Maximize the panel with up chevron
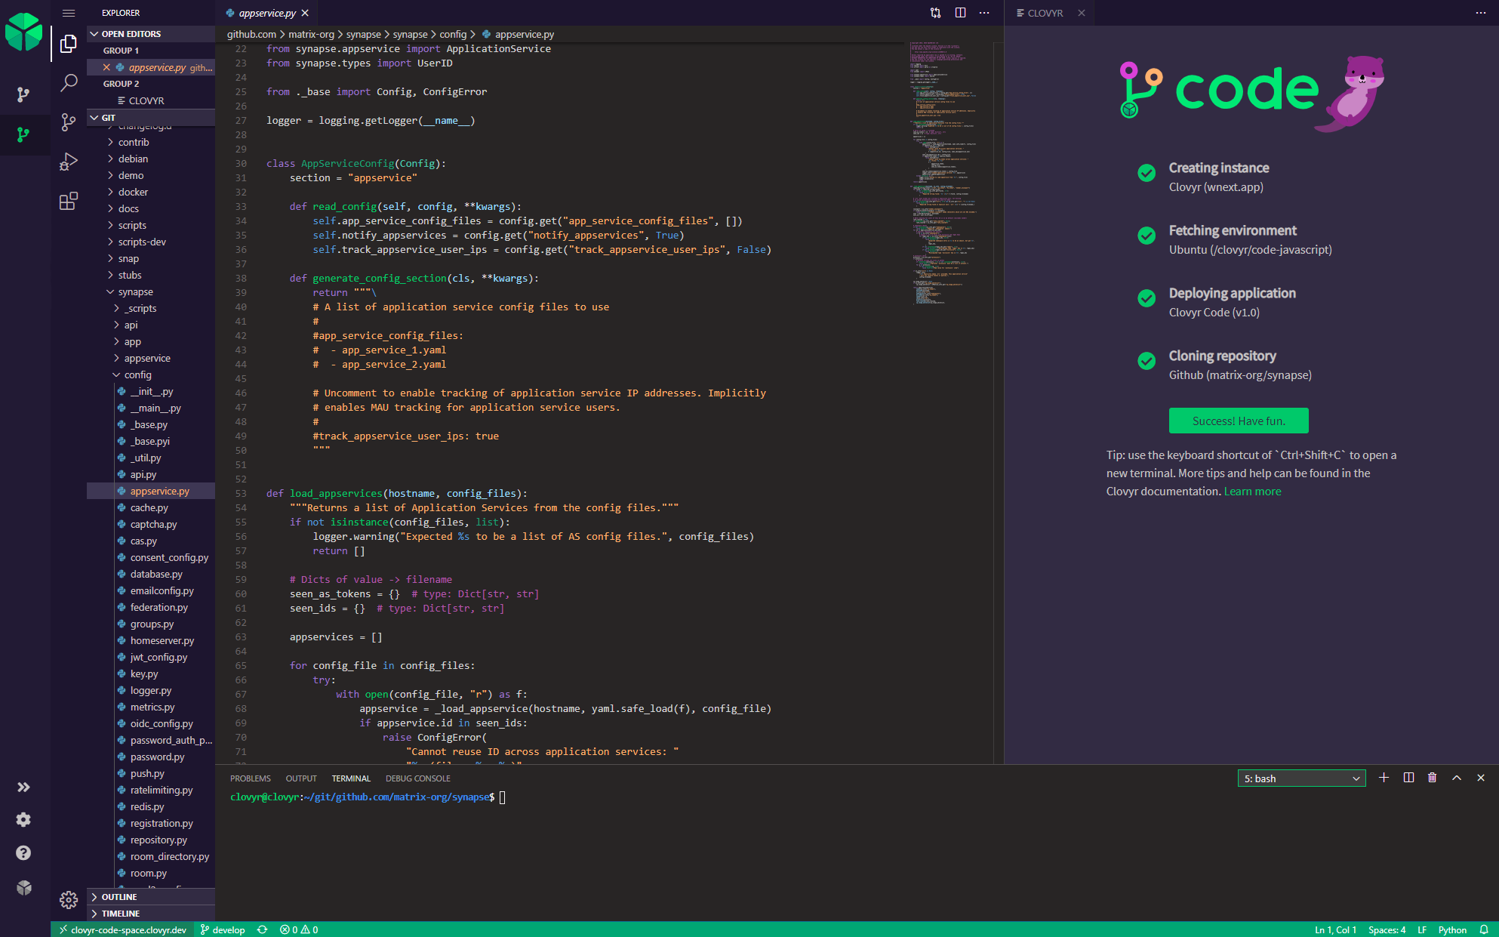 click(1457, 778)
